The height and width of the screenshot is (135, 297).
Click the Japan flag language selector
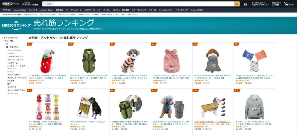pos(246,4)
